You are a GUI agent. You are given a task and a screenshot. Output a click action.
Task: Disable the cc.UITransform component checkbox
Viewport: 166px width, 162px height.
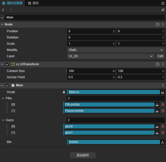click(x=7, y=64)
